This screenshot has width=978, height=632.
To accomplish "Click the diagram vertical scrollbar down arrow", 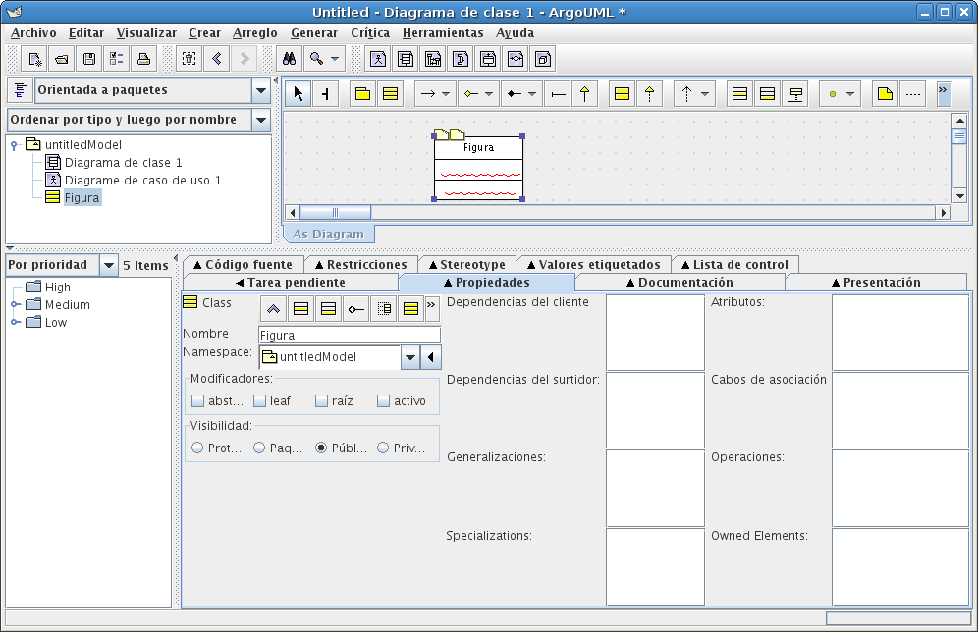I will [x=960, y=196].
